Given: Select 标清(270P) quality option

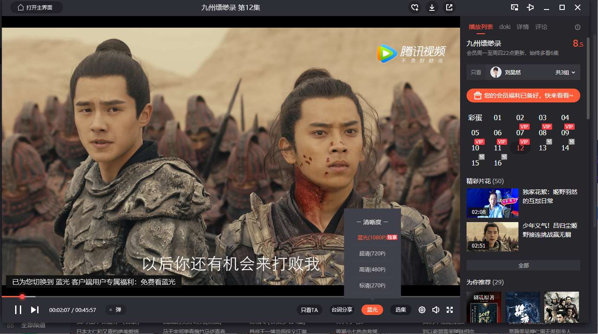Looking at the screenshot, I should tap(372, 286).
